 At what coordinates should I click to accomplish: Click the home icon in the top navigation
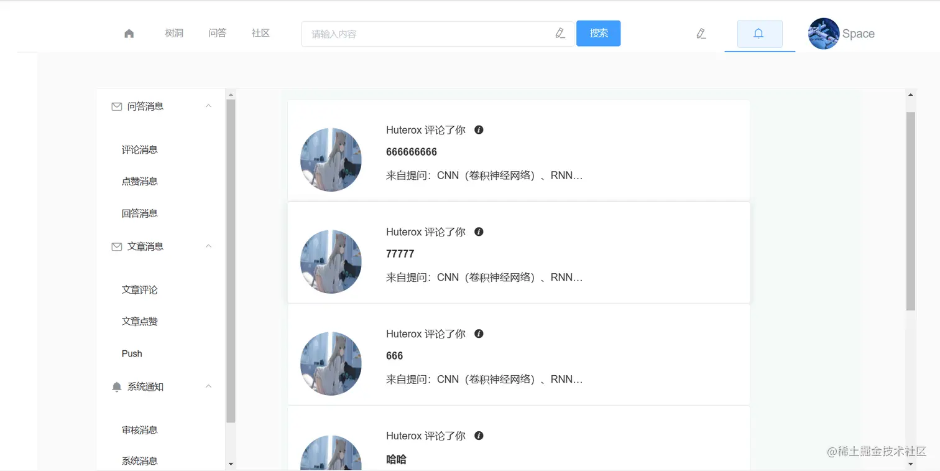[x=129, y=34]
